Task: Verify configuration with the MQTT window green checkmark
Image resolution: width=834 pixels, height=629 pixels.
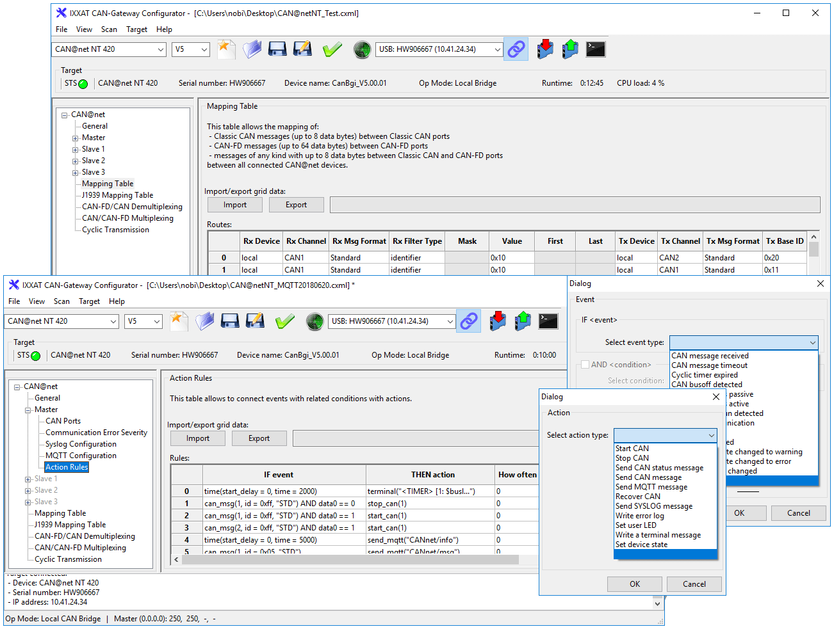Action: click(x=285, y=321)
